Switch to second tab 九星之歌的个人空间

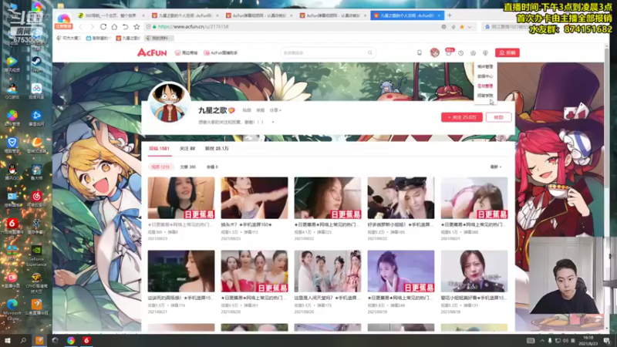point(184,15)
